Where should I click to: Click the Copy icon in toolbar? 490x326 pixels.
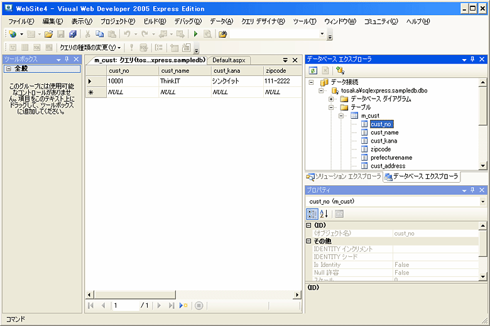[99, 34]
